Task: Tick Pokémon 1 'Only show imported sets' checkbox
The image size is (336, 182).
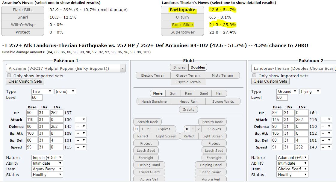Action: 9,76
